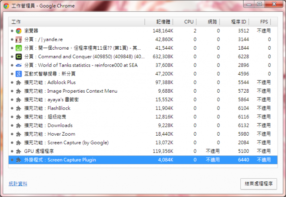Select the 外掛程式：Screen Capture Plugin row
Viewport: 286px width, 197px height.
[143, 160]
